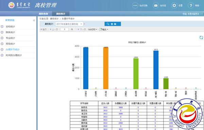Switch to the 离校查询 tab
Image resolution: width=204 pixels, height=130 pixels.
point(44,14)
